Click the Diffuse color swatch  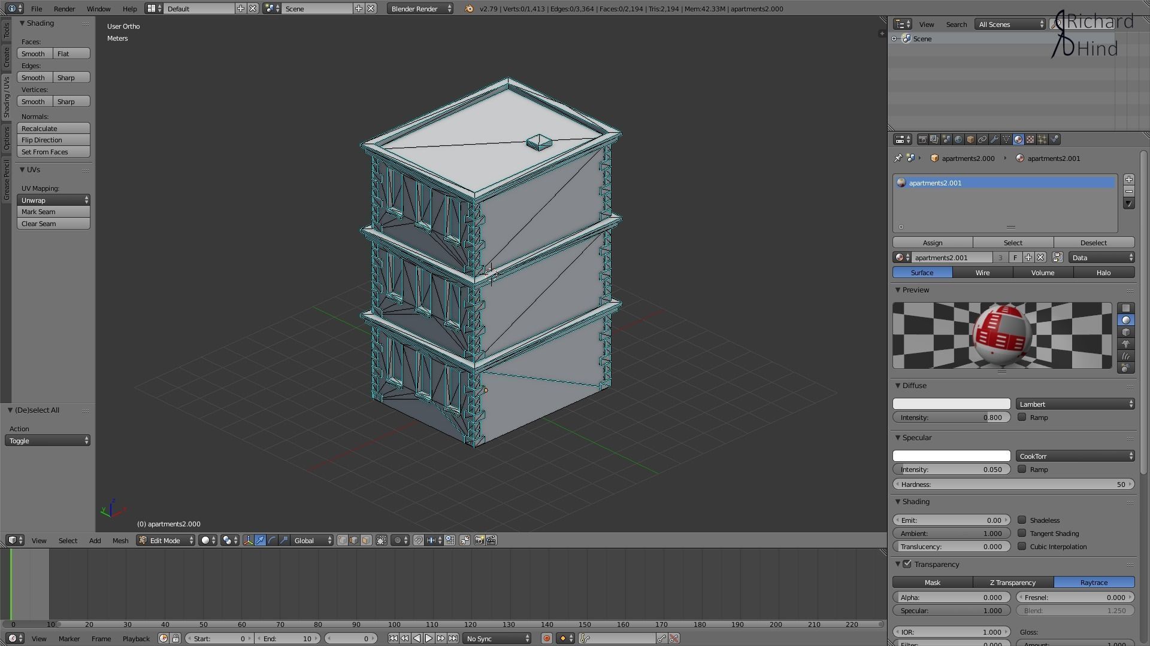[951, 404]
